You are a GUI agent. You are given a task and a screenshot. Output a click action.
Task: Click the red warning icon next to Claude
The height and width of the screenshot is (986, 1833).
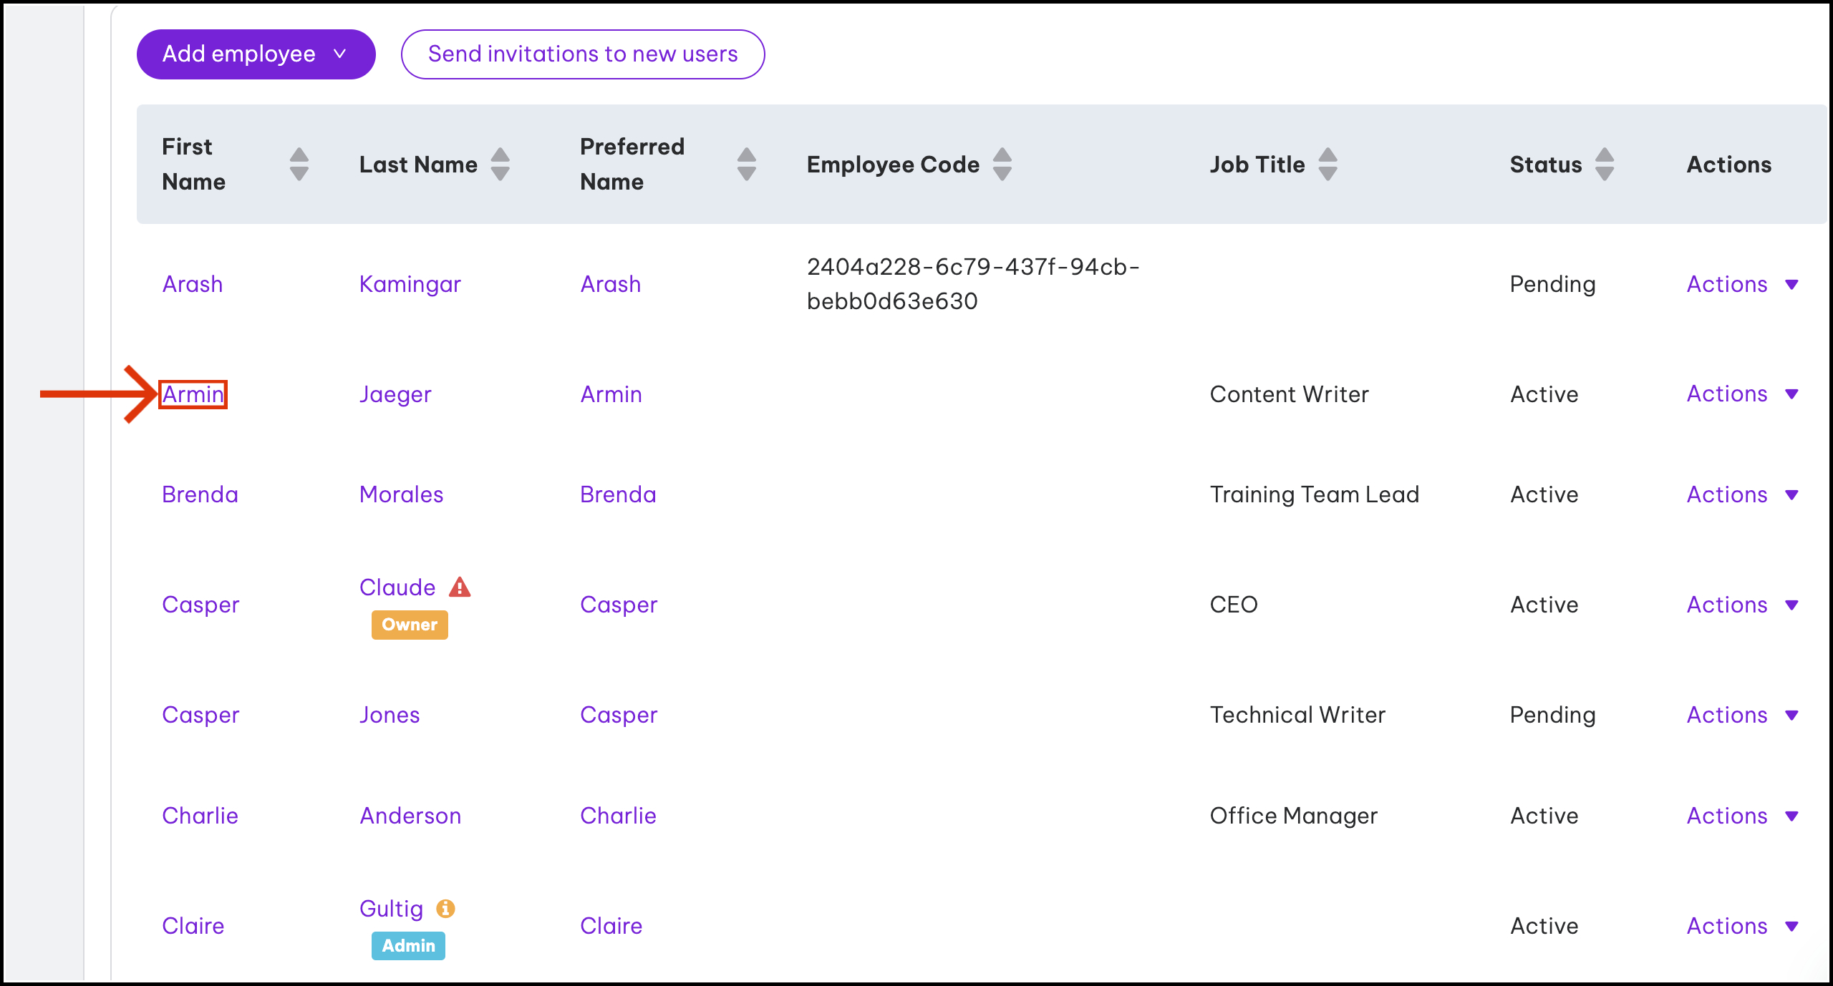click(x=460, y=587)
